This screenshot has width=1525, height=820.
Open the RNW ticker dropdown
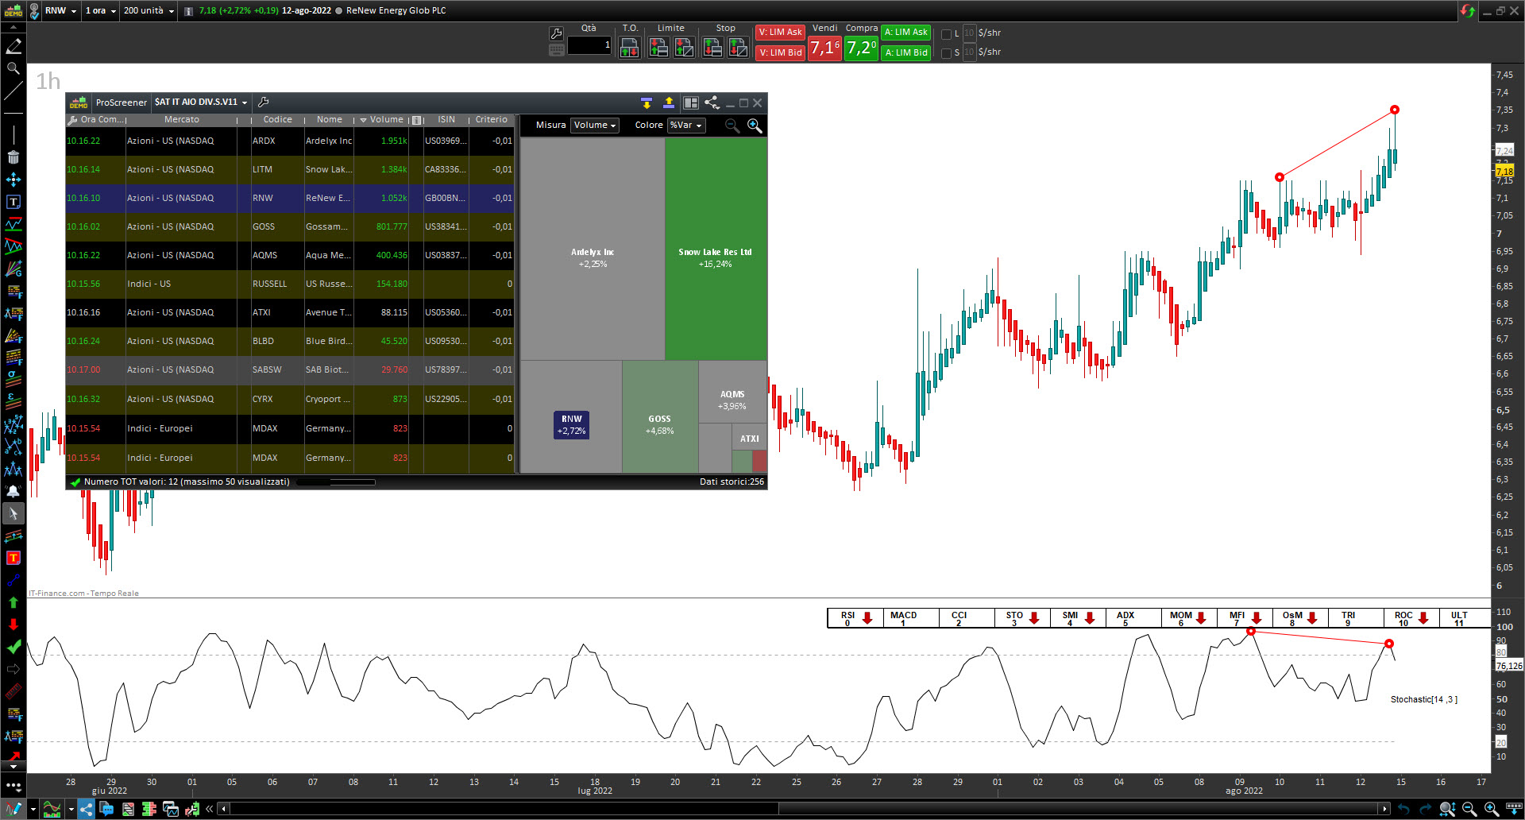pos(61,11)
